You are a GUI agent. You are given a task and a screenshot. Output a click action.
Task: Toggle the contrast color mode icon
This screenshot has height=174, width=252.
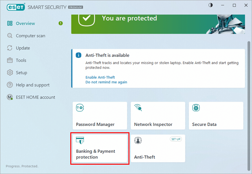tap(211, 5)
